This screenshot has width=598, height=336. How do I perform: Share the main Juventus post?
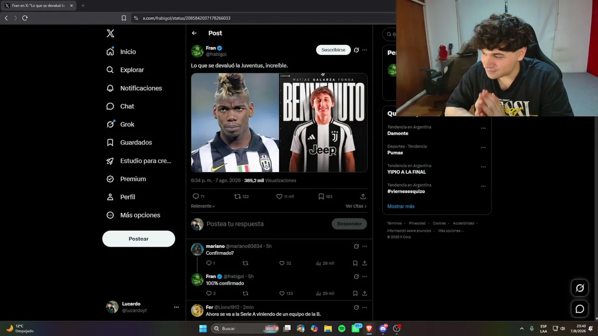pyautogui.click(x=363, y=196)
